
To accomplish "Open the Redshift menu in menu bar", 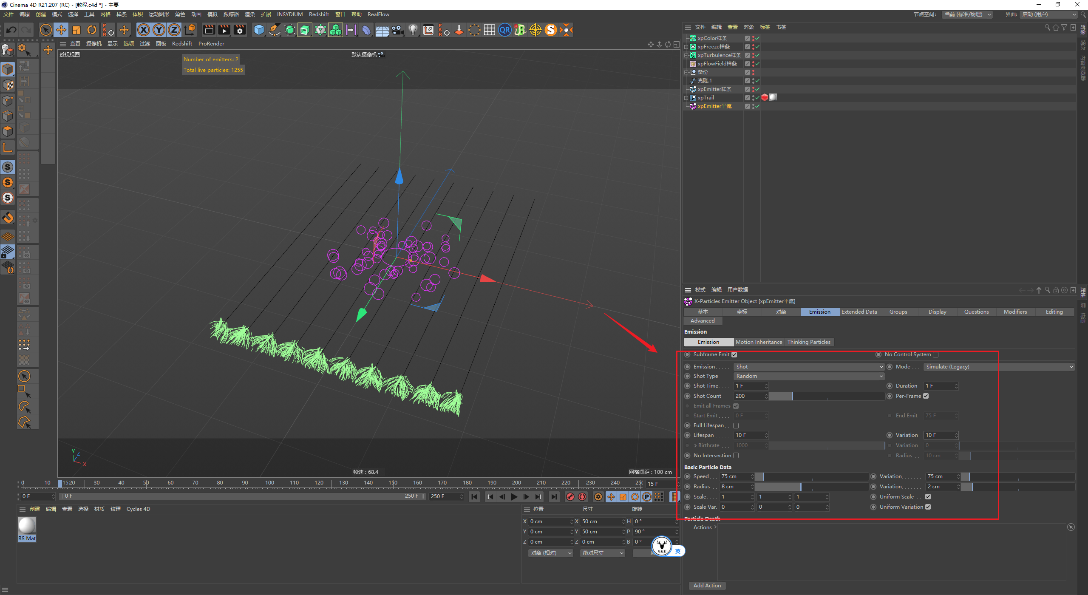I will click(319, 14).
